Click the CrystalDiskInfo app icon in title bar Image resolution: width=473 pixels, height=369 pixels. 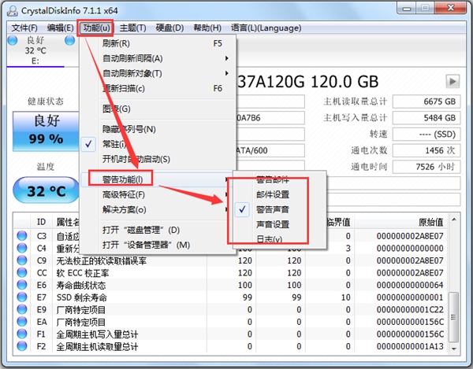coord(13,11)
